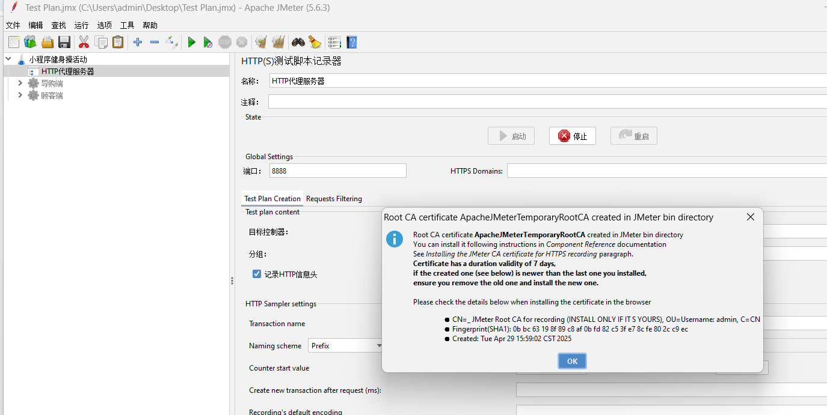The image size is (827, 415).
Task: Start test without pauses icon
Action: (x=208, y=42)
